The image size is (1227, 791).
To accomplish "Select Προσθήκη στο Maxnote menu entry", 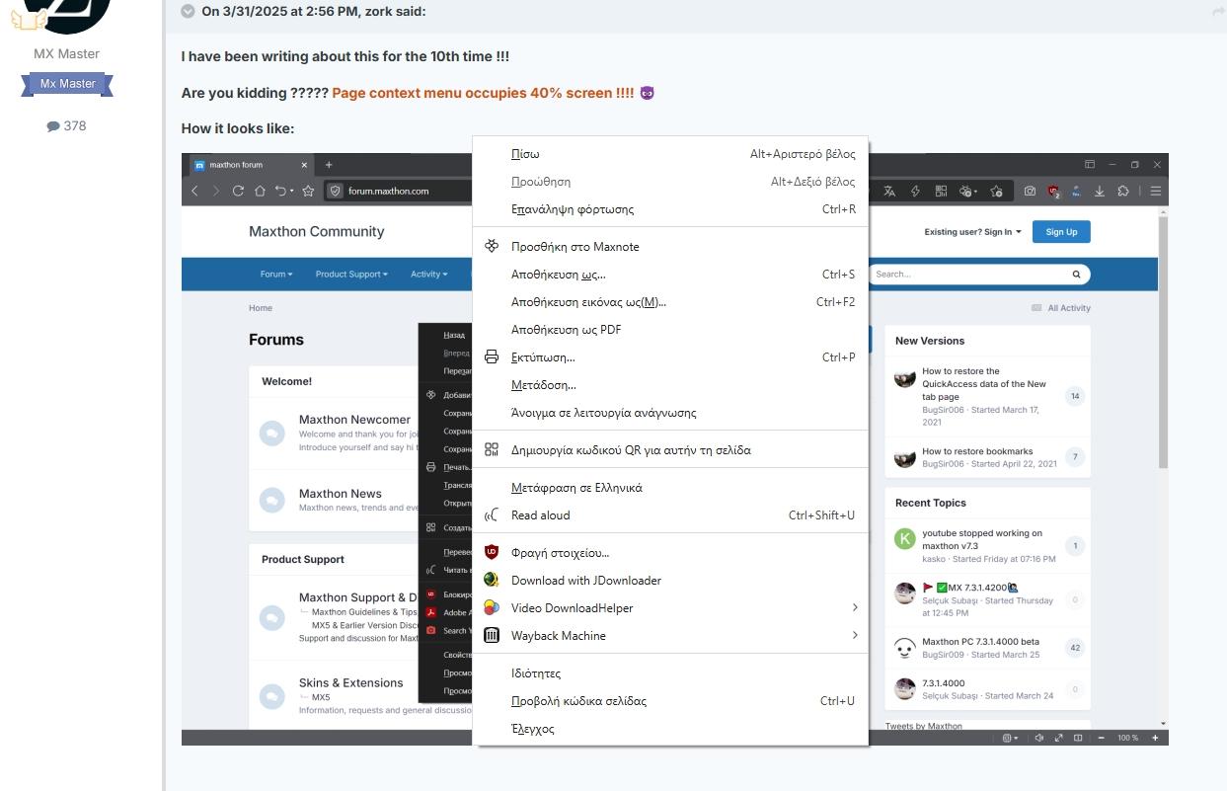I will 671,247.
